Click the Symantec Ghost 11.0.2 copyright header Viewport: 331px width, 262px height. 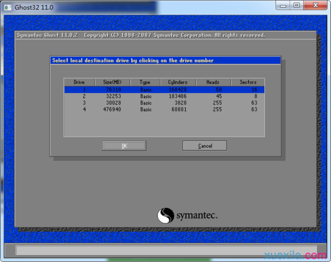tap(141, 35)
